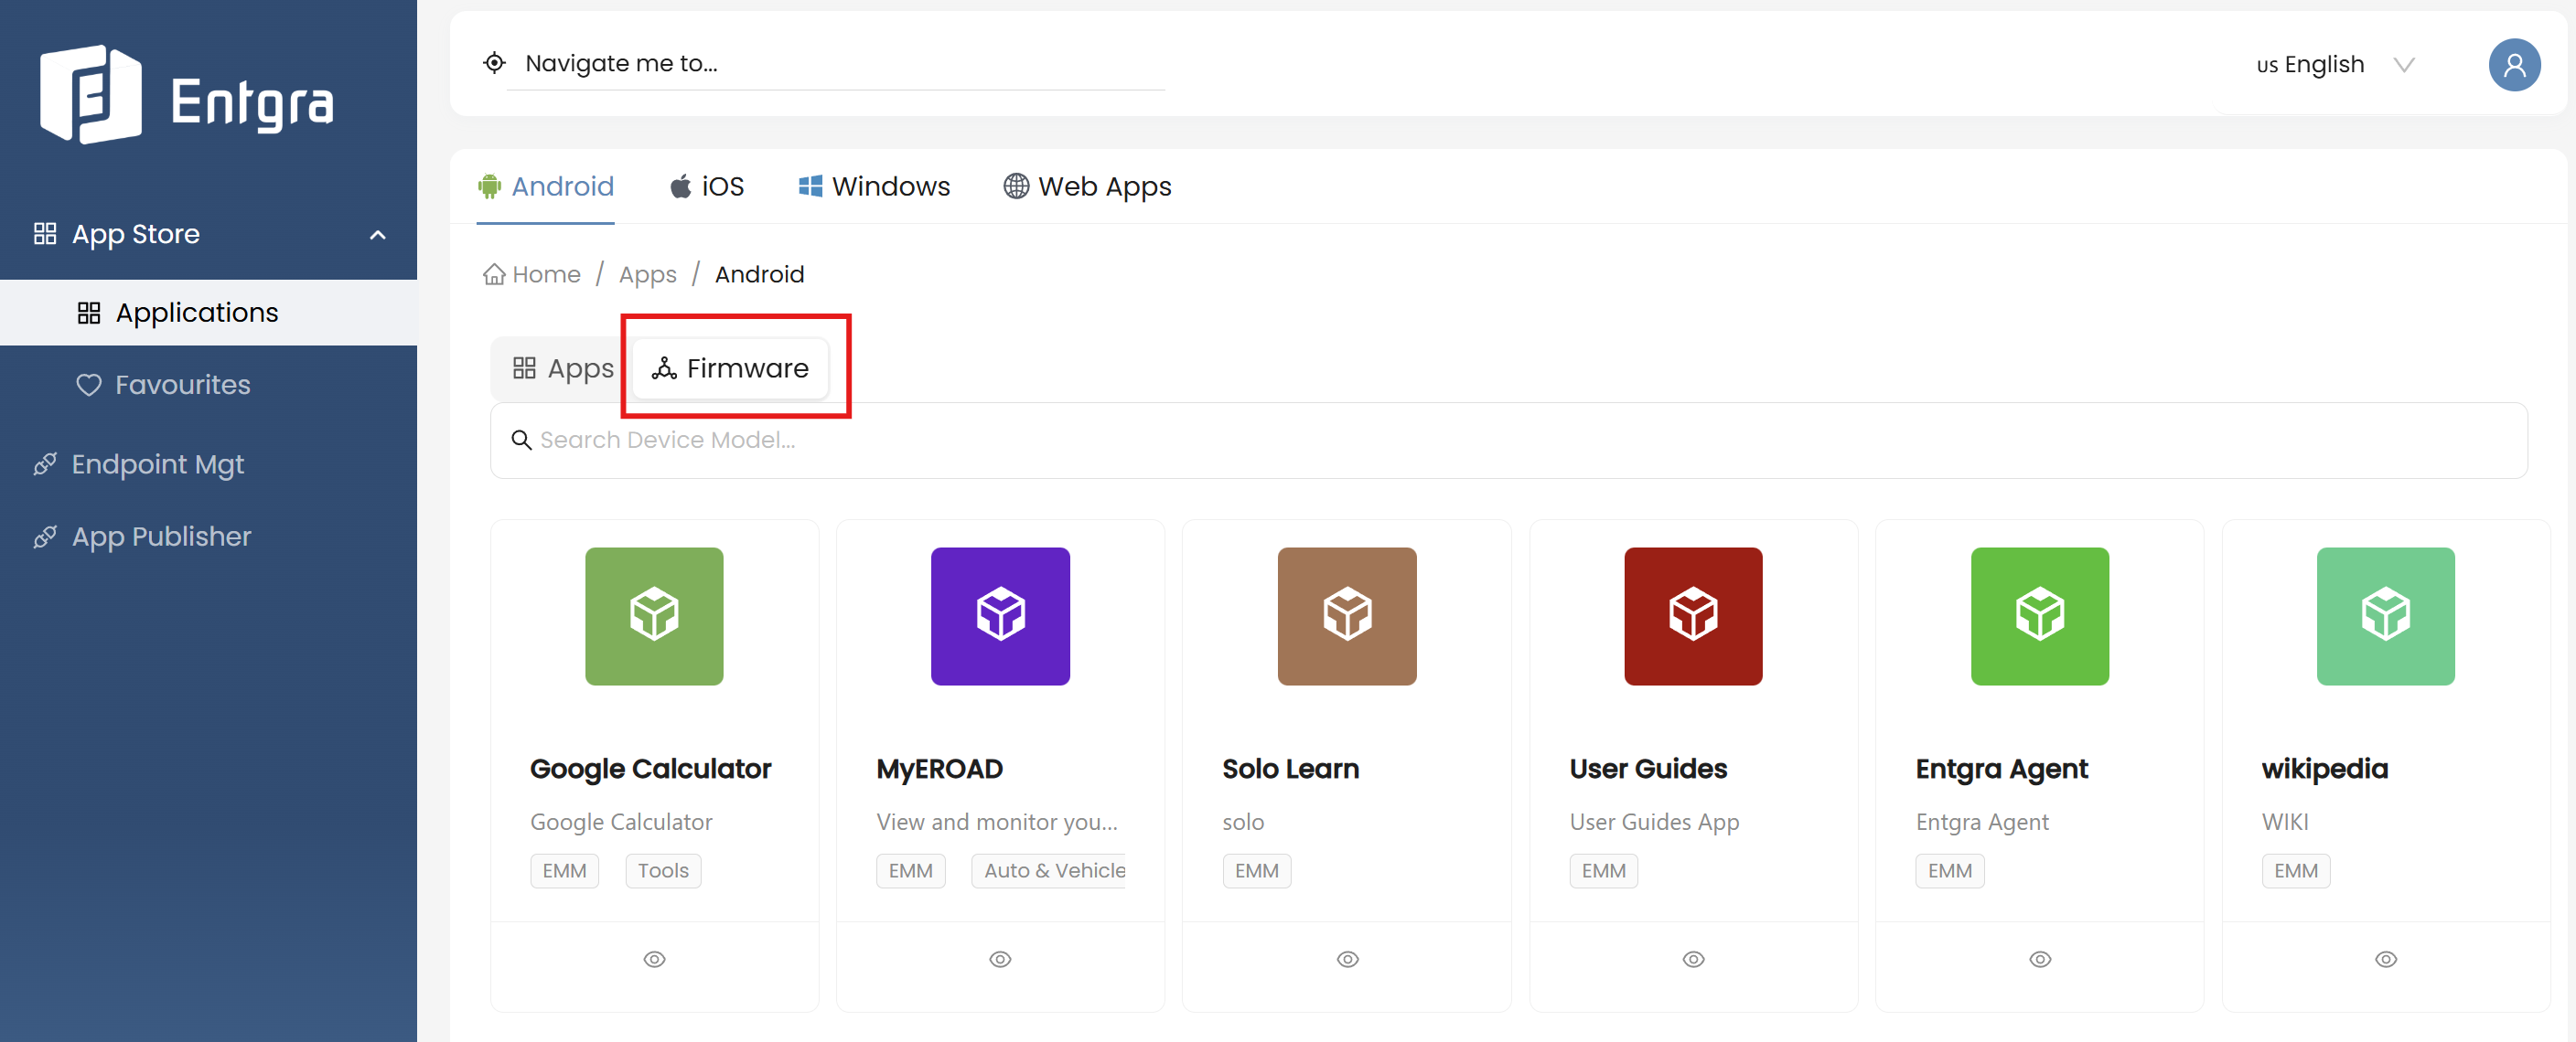Click the search magnifier icon
Screen dimensions: 2576x1042
pos(521,440)
